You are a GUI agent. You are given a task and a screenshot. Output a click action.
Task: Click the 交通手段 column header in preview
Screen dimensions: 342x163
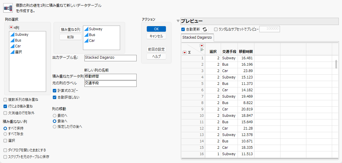pyautogui.click(x=229, y=52)
